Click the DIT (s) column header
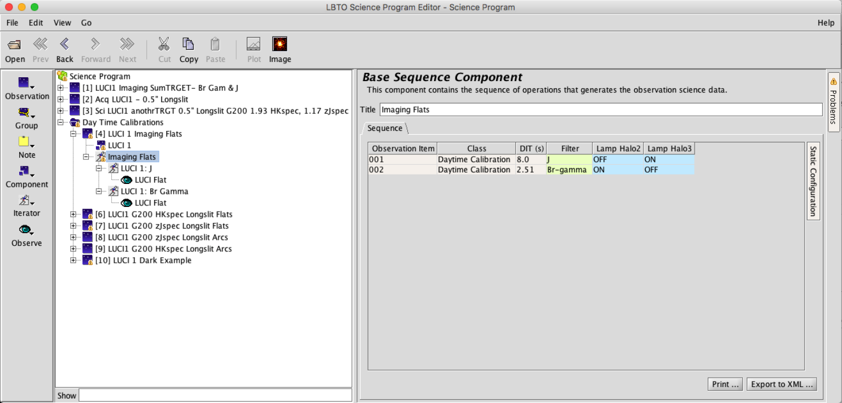The image size is (842, 403). (531, 148)
